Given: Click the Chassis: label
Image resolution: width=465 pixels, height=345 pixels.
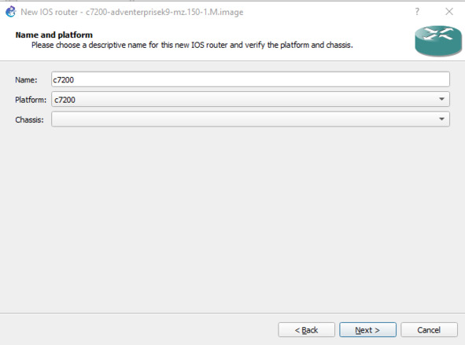Looking at the screenshot, I should pos(29,119).
